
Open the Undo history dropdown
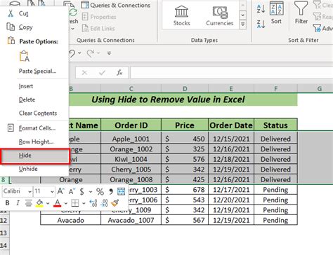click(x=79, y=53)
